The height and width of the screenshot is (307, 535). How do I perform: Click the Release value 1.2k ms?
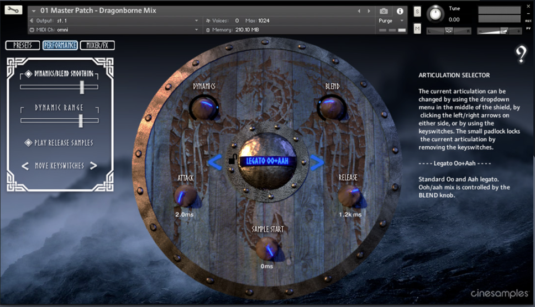tap(350, 215)
